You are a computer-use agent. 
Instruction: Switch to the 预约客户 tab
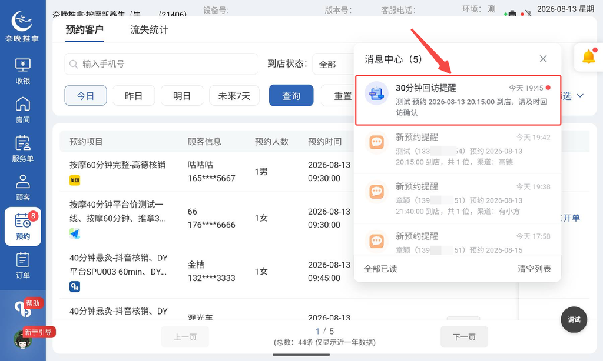point(84,29)
